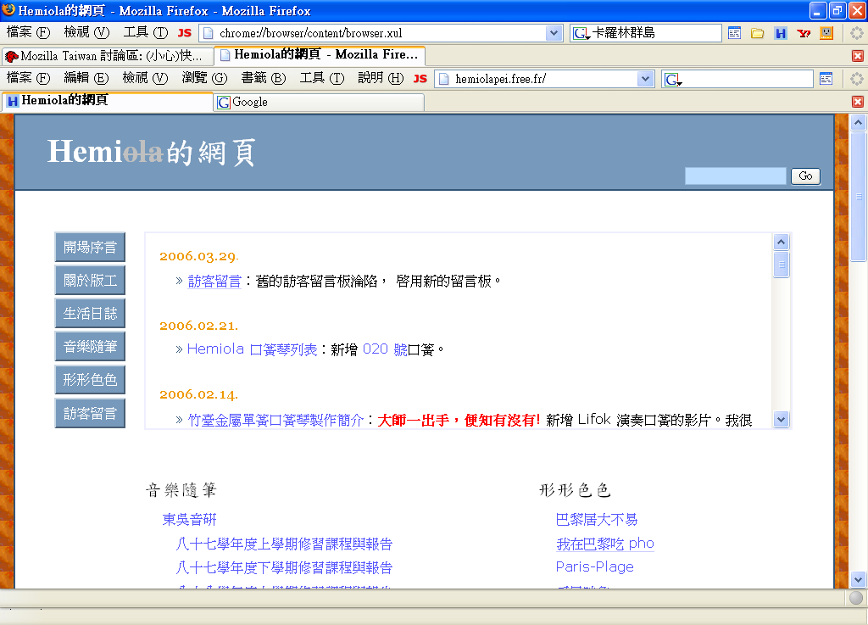The height and width of the screenshot is (625, 868).
Task: Click the down arrow of the news box scrollbar
Action: [x=782, y=419]
